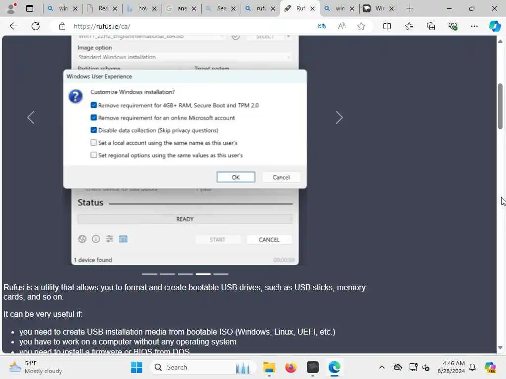The image size is (506, 379).
Task: Click the scrollbar down arrow
Action: pyautogui.click(x=500, y=348)
